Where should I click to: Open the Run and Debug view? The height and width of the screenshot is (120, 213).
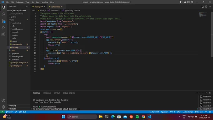coord(3,28)
